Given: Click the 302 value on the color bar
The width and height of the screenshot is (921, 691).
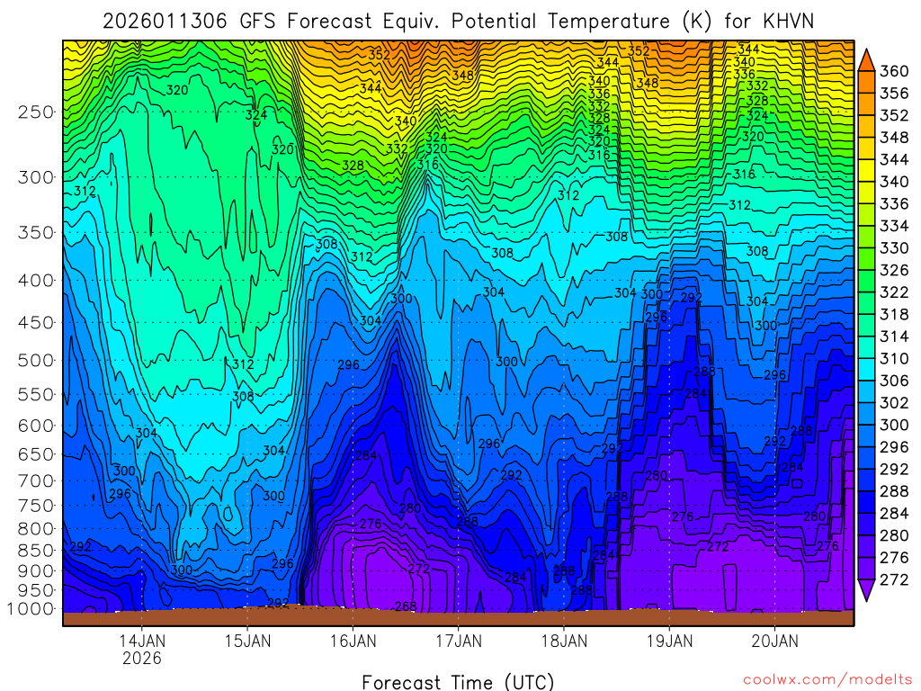Looking at the screenshot, I should tap(893, 402).
